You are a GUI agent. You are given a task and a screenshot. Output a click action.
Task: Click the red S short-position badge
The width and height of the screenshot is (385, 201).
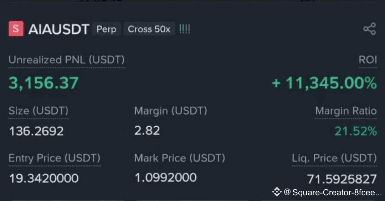(16, 29)
